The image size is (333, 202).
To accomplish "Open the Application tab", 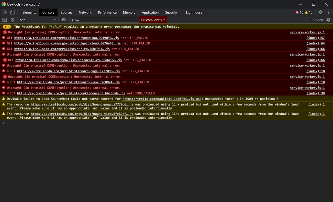I will coord(150,12).
